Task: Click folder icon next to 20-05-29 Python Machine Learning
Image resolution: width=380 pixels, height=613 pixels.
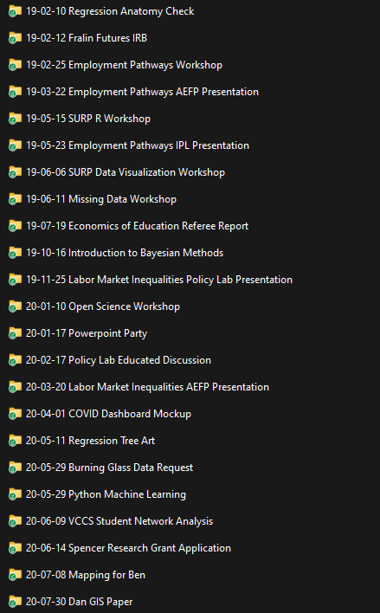Action: [15, 494]
